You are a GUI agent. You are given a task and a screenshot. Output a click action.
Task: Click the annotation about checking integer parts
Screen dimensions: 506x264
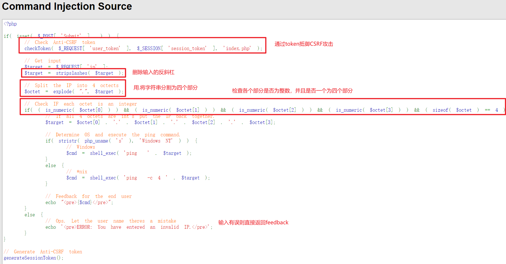click(292, 91)
